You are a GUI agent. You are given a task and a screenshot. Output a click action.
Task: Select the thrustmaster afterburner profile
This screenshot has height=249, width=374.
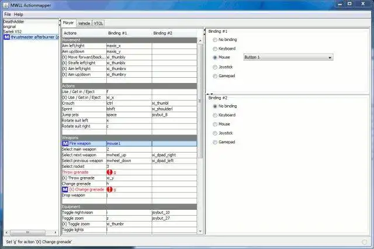[31, 37]
